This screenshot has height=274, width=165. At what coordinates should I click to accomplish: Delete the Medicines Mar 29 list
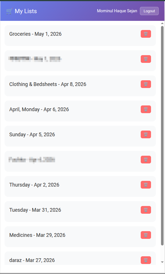tap(146, 235)
